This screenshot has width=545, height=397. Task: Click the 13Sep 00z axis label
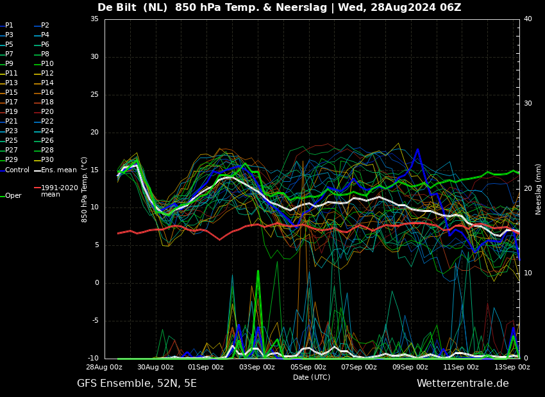[x=512, y=367]
